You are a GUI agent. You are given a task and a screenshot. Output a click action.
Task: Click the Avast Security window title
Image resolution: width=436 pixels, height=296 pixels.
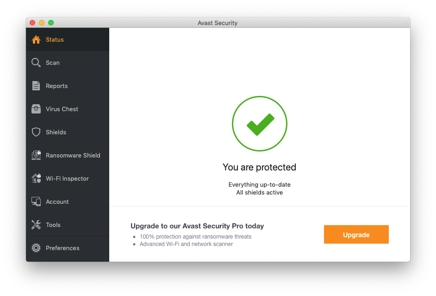pyautogui.click(x=218, y=23)
